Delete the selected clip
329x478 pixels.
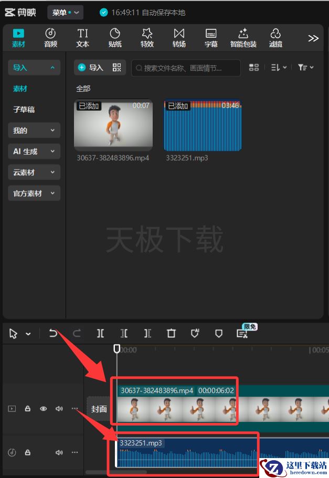click(x=172, y=333)
